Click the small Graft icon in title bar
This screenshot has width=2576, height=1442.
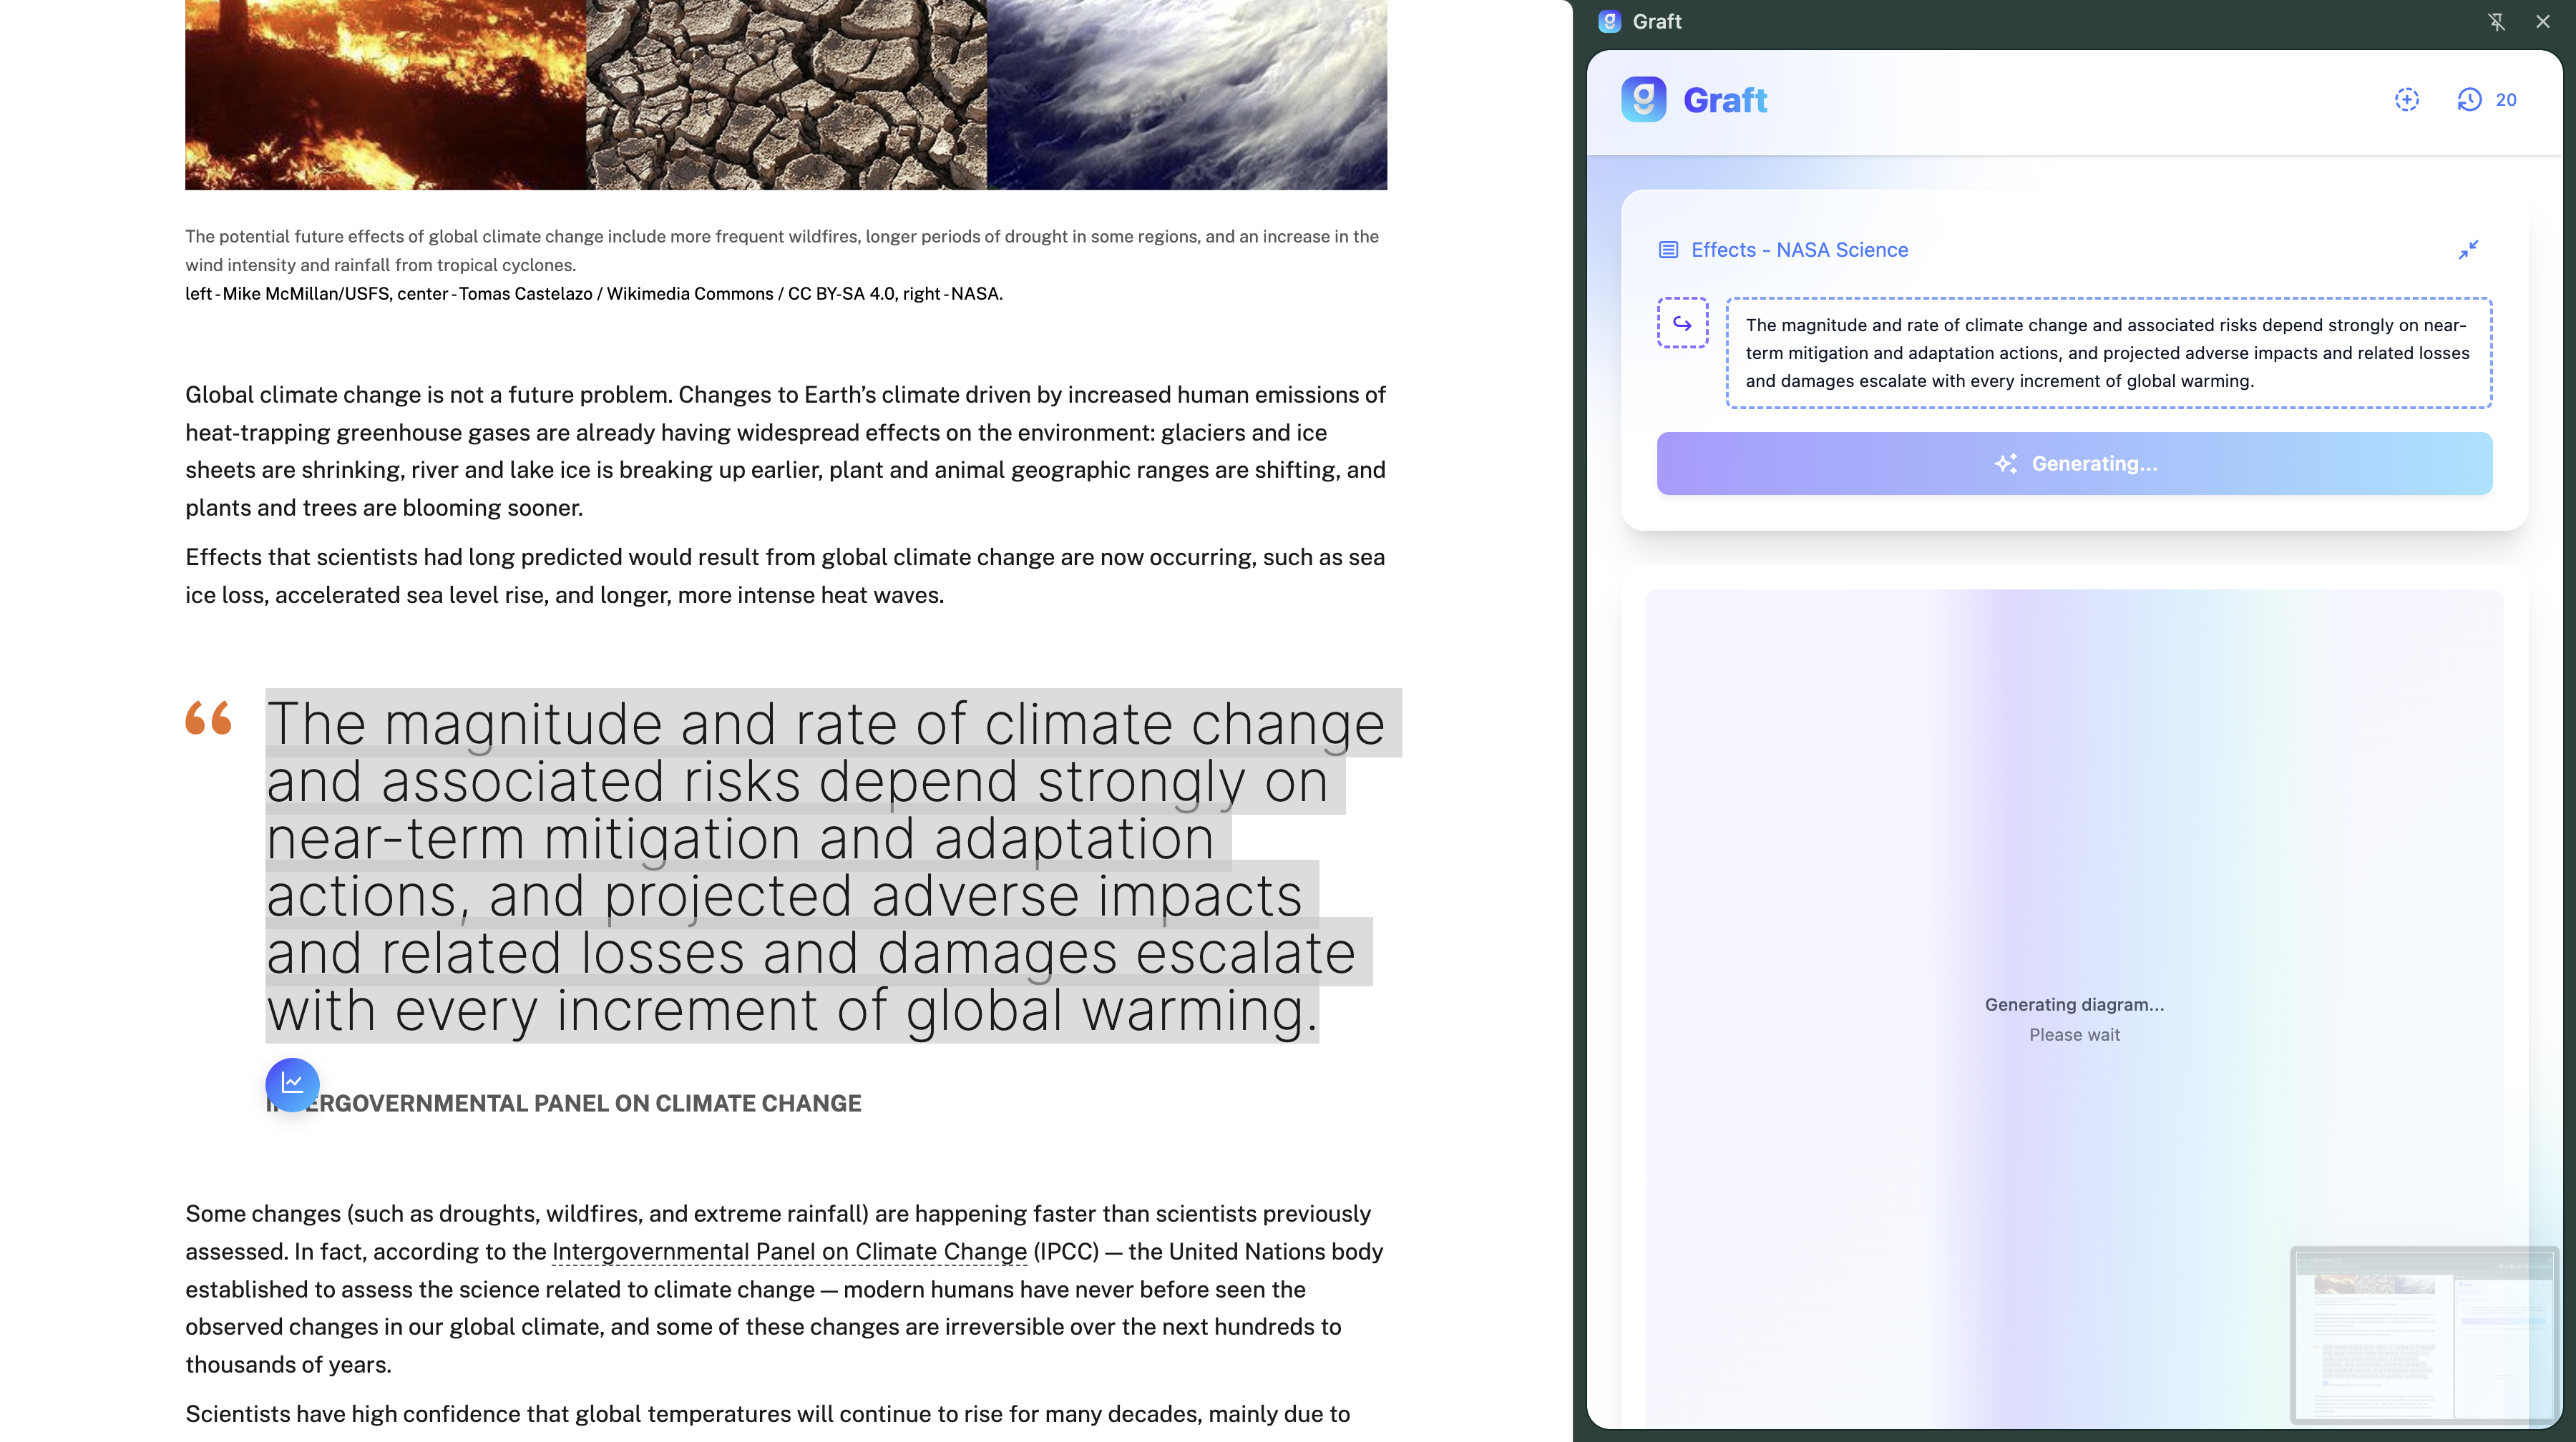[1609, 22]
